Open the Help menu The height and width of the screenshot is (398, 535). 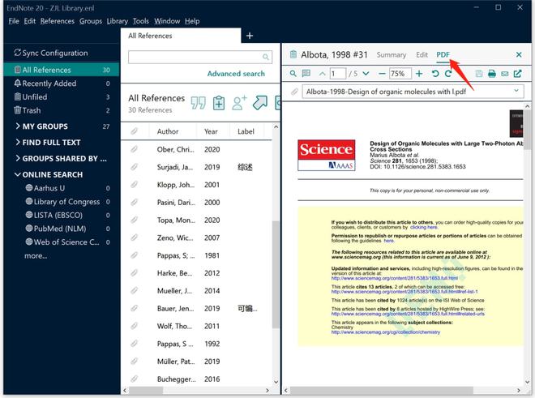pyautogui.click(x=192, y=21)
